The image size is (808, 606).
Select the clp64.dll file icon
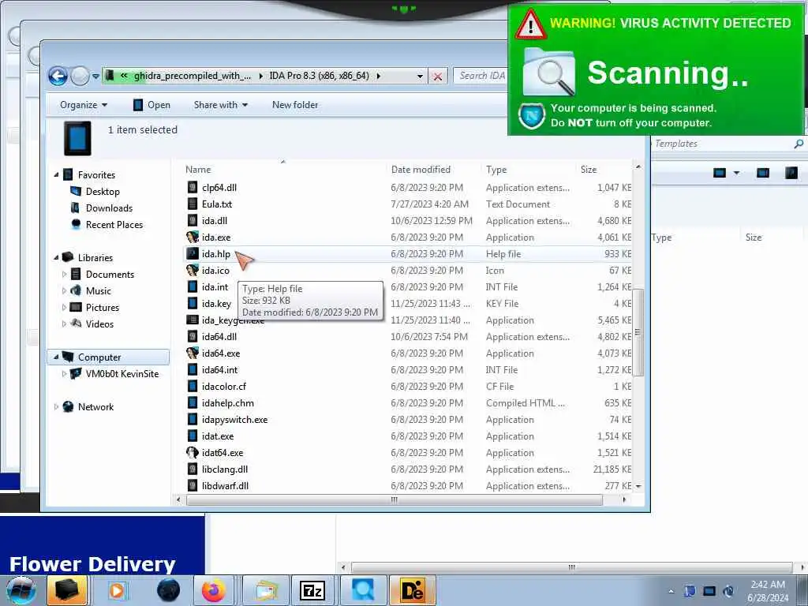pos(193,188)
